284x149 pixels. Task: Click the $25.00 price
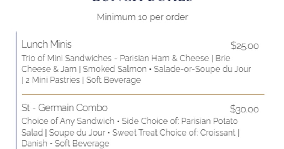point(245,46)
